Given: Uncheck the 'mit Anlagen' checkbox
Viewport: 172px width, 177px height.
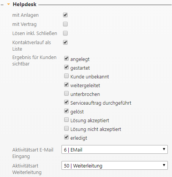Looking at the screenshot, I should [x=65, y=15].
